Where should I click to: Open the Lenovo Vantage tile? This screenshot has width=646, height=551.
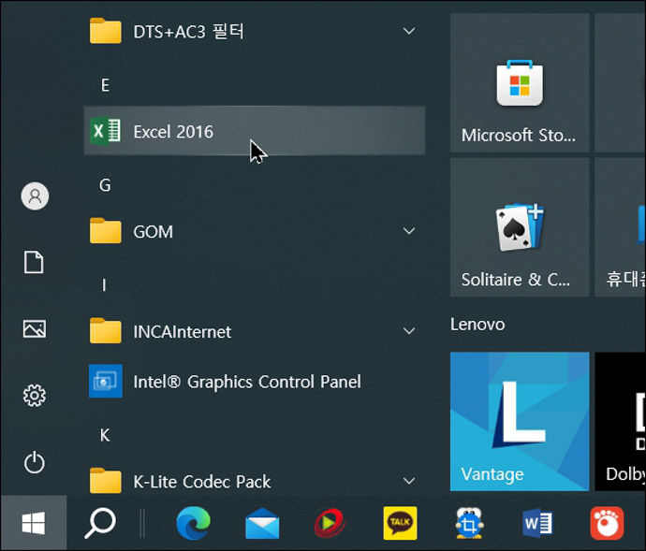(x=520, y=421)
